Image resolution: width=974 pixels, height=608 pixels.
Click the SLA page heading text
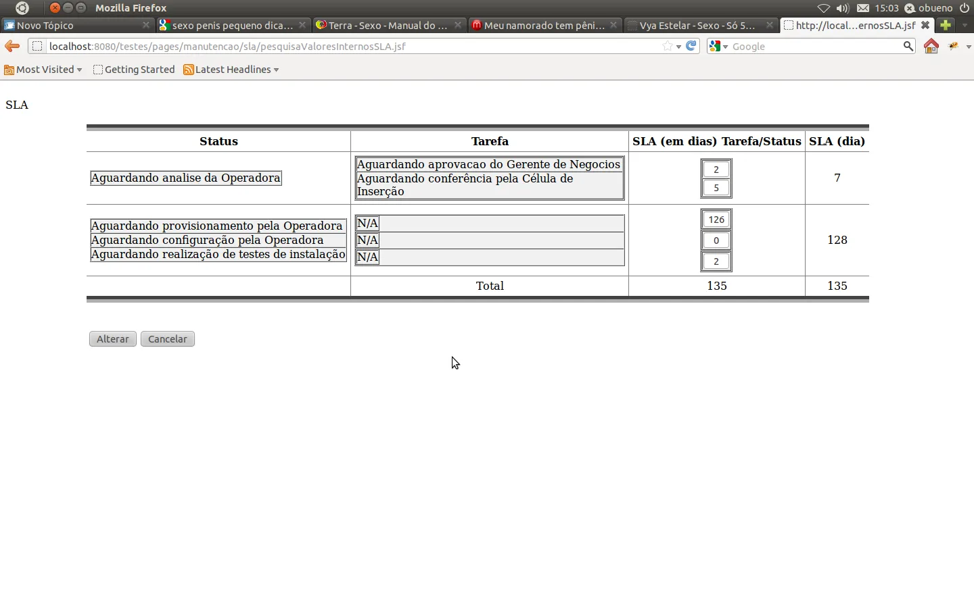point(17,105)
